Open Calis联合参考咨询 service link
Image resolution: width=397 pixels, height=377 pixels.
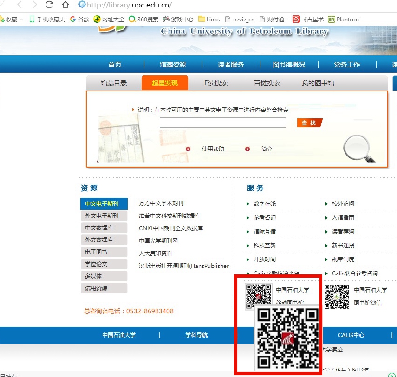click(355, 273)
